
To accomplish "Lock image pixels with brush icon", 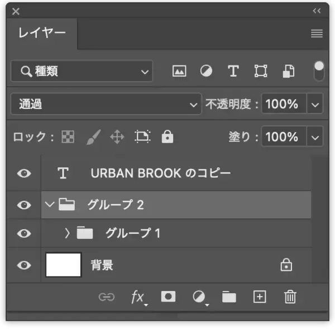I will [x=93, y=137].
